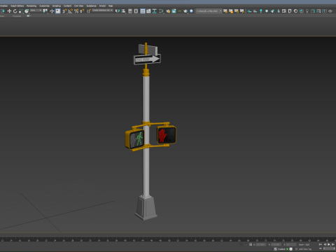Open Curve Editor

pyautogui.click(x=148, y=11)
